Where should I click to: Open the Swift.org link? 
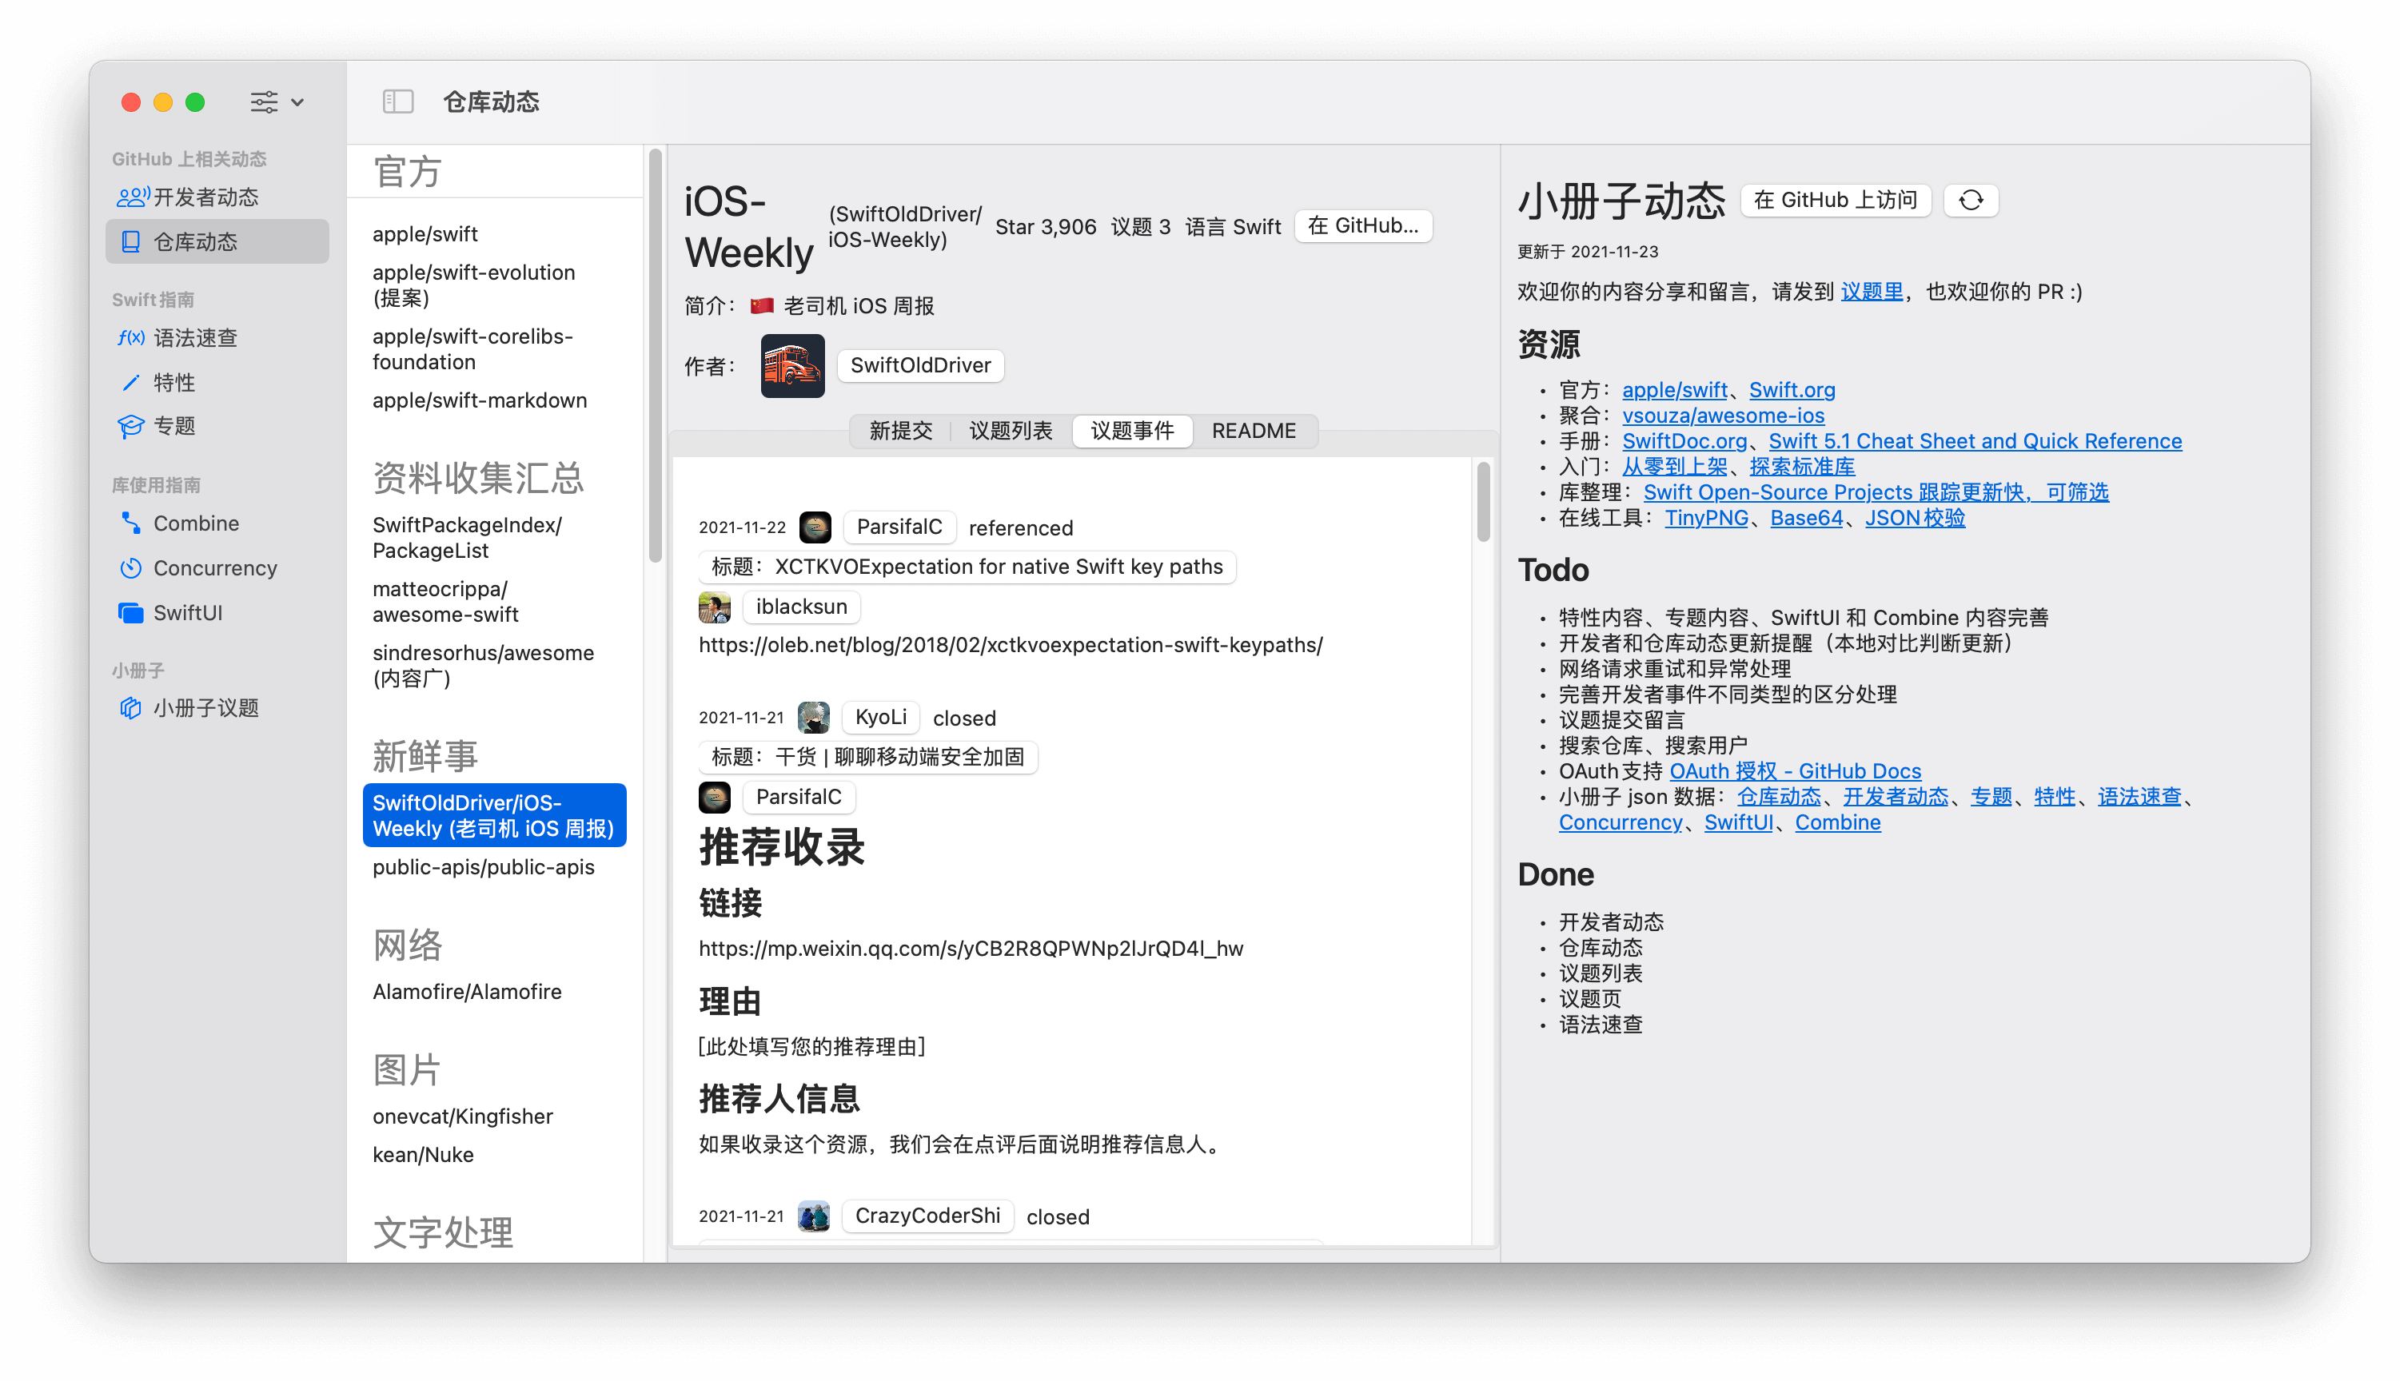click(1791, 390)
